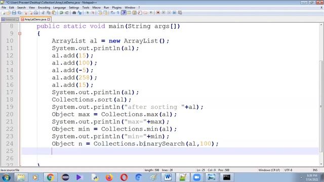Collapse the code block fold marker on line 9

click(x=20, y=33)
